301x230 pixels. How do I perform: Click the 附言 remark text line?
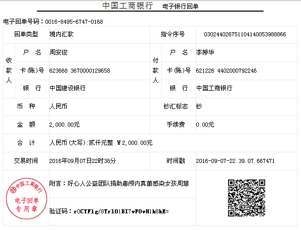pos(119,183)
